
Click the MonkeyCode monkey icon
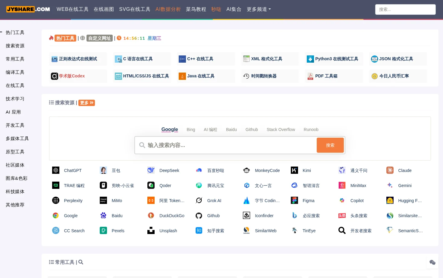(x=247, y=170)
